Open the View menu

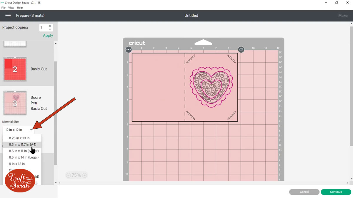(11, 8)
